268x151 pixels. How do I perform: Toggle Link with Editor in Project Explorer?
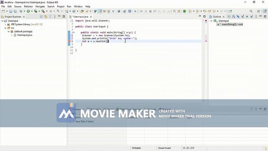click(46, 17)
